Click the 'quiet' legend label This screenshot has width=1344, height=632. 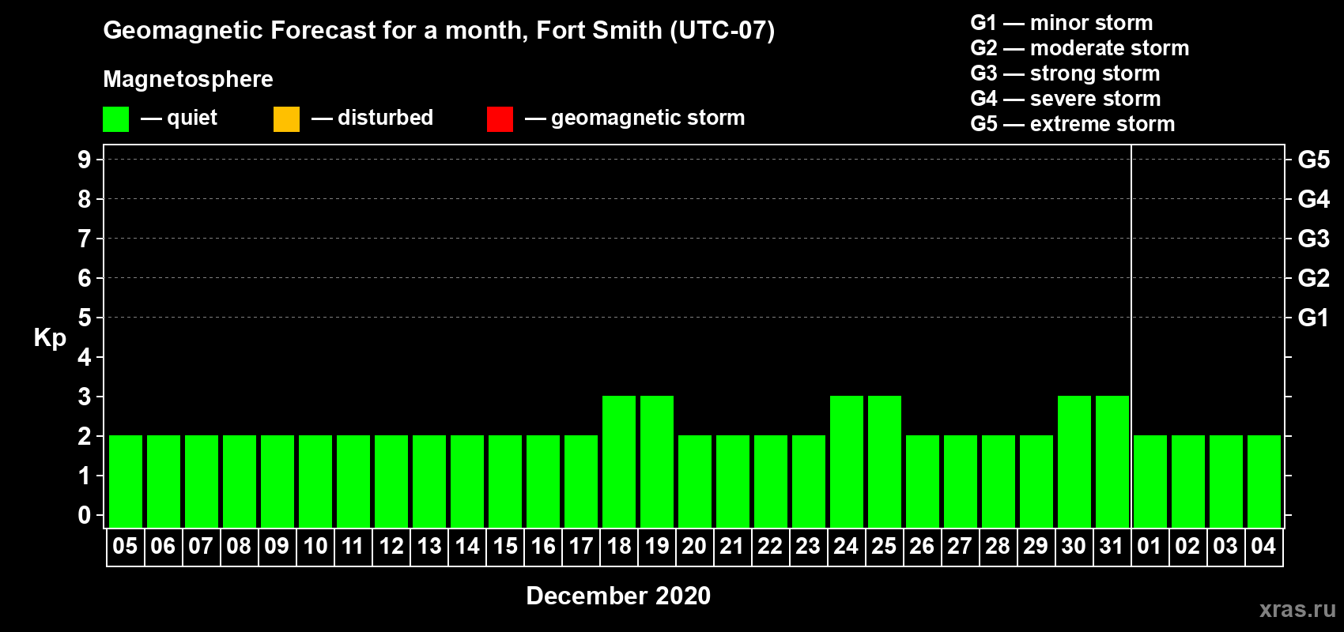point(192,118)
